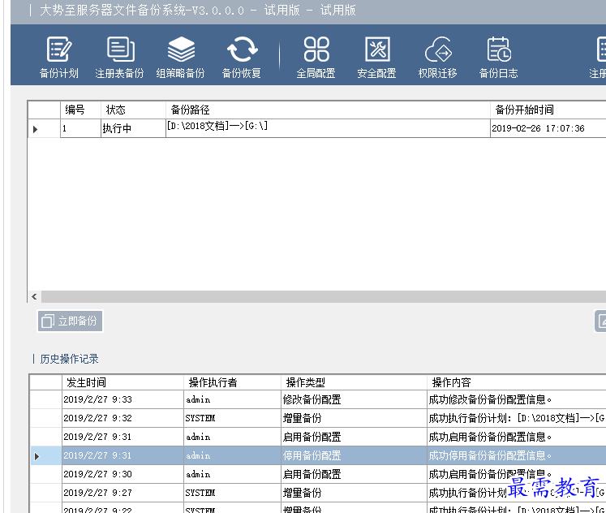Screen dimensions: 606x513
Task: Click the 发生时间 column header
Action: click(x=122, y=382)
